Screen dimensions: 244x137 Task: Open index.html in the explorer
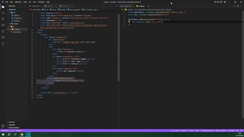click(17, 32)
